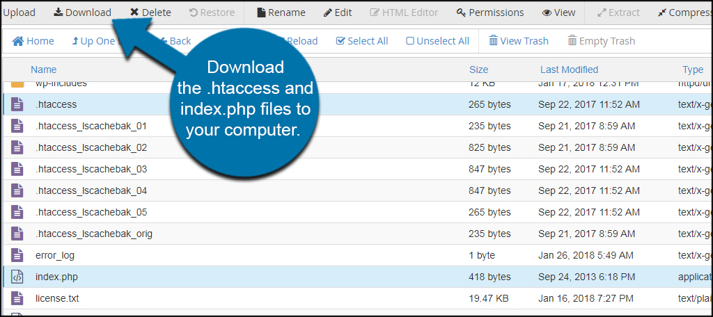Click the date Jan 26, 2018 5:49 AM

pyautogui.click(x=586, y=255)
